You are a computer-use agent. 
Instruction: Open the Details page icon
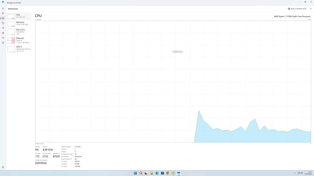(x=3, y=38)
